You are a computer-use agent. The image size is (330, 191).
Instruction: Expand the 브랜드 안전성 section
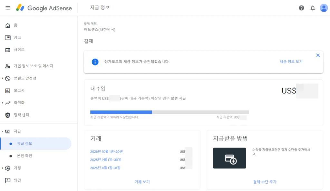point(25,78)
